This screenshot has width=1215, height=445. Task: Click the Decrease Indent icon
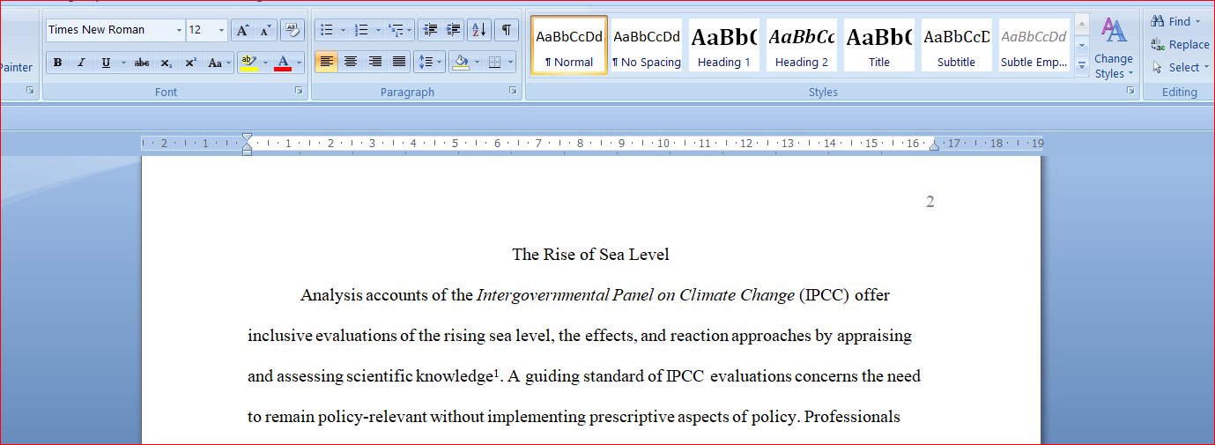coord(429,30)
